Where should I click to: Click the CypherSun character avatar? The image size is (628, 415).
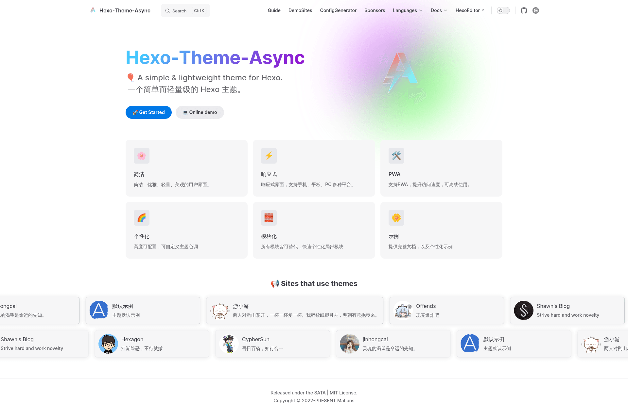coord(229,343)
